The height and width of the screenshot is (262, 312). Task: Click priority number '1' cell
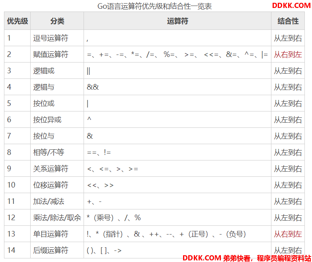click(x=18, y=38)
